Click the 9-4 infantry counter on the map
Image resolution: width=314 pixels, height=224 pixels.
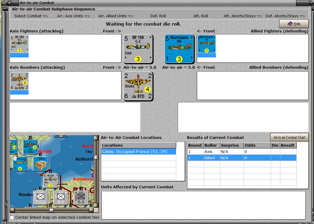[61, 198]
